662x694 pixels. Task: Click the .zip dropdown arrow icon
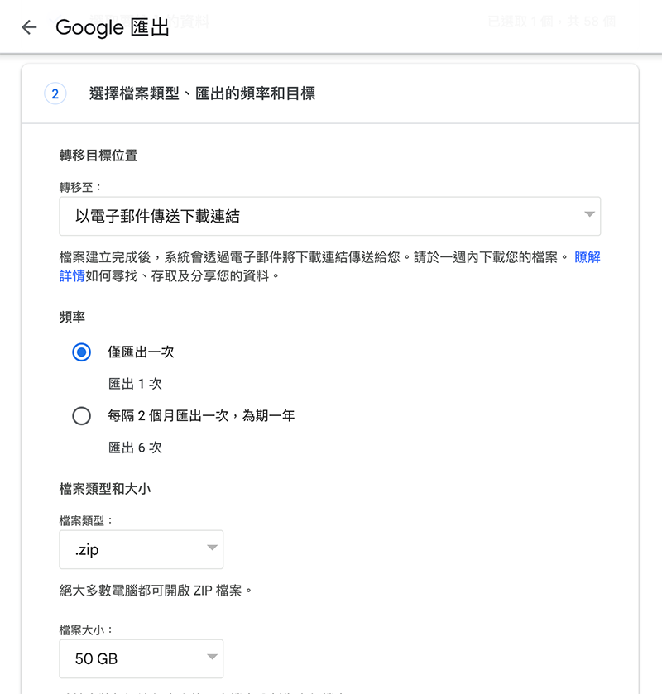click(x=212, y=548)
